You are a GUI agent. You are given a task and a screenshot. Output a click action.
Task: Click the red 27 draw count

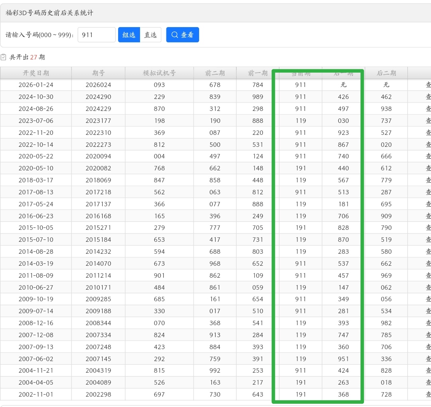[34, 57]
